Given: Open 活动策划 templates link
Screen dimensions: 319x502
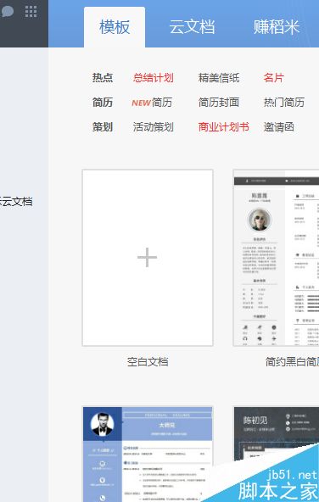Looking at the screenshot, I should (154, 127).
